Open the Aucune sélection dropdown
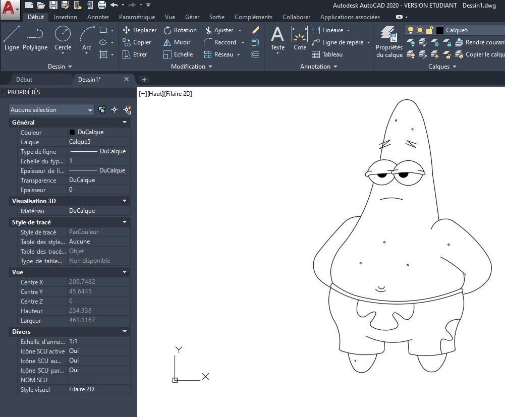 [51, 110]
